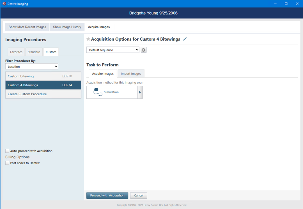The height and width of the screenshot is (209, 303).
Task: Open the Show Image History tab
Action: [x=67, y=27]
